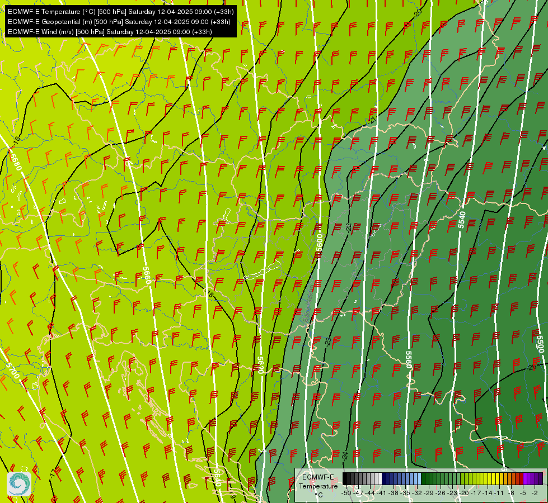Click the black legend swatch above -50

pyautogui.click(x=345, y=478)
